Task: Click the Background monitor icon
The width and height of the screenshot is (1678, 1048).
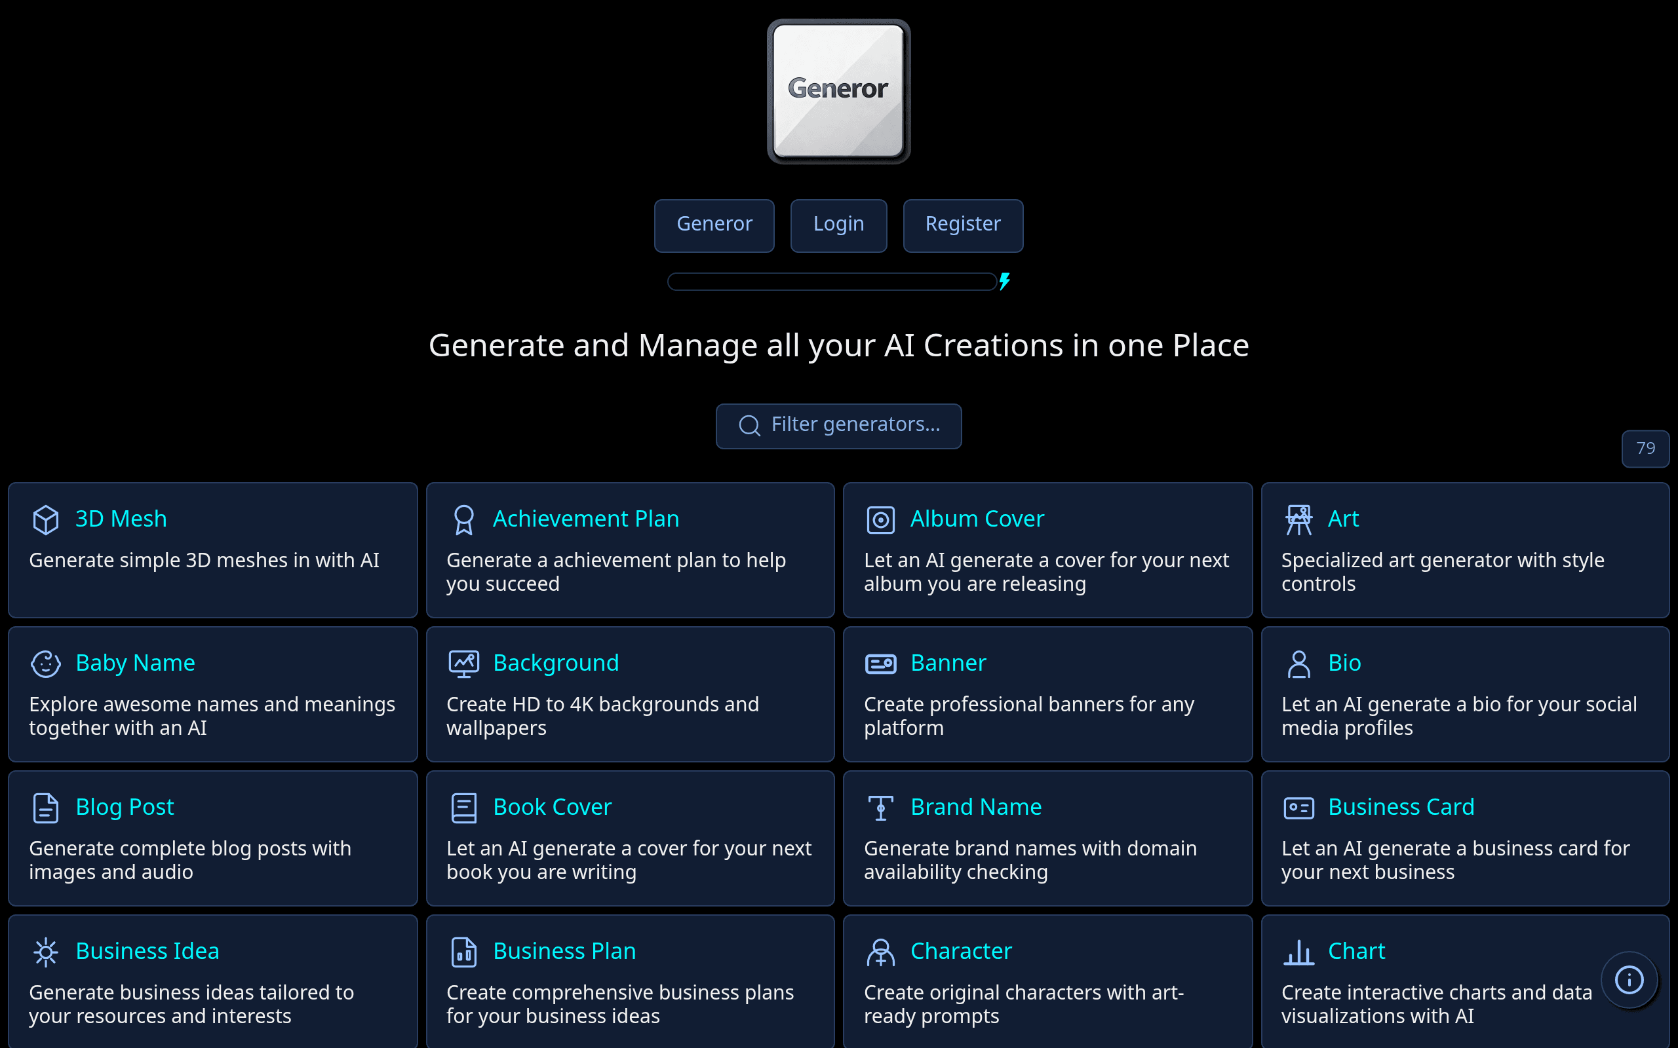Action: [x=463, y=664]
